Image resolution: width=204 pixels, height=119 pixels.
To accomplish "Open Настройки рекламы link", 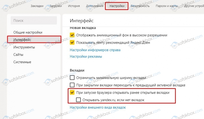I will pyautogui.click(x=86, y=56).
